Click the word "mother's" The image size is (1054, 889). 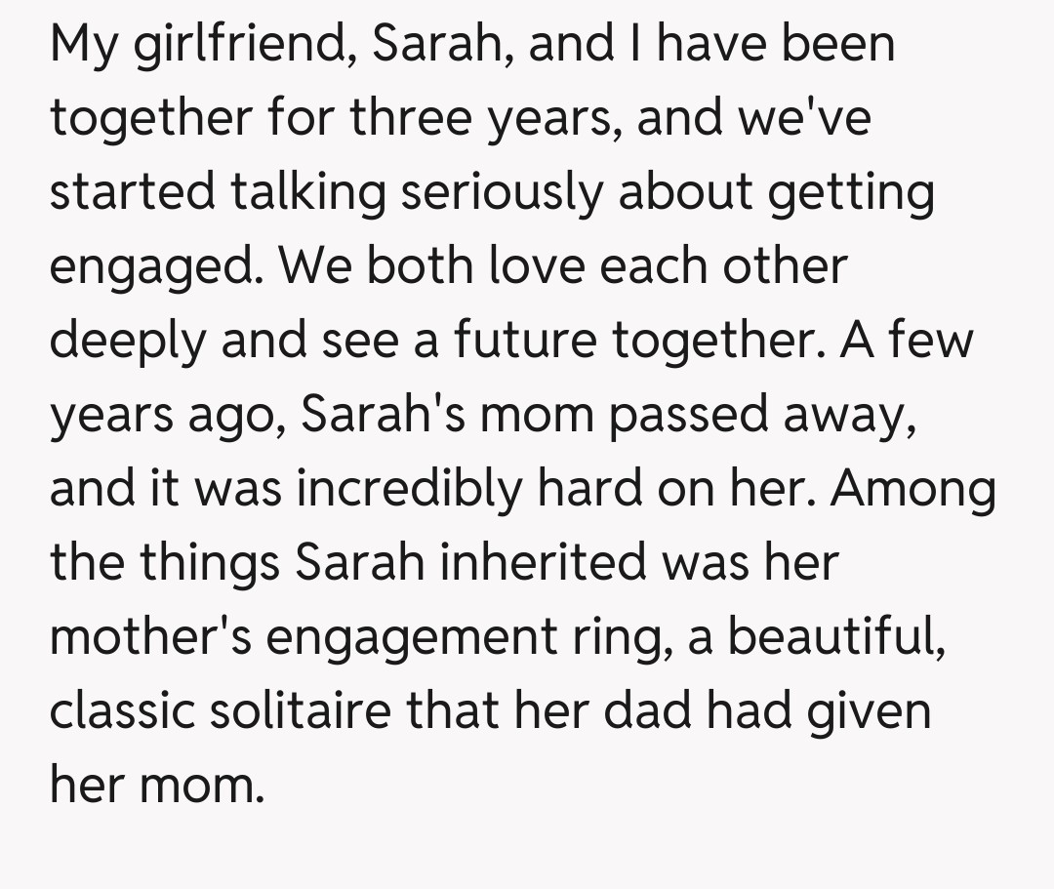coord(147,636)
